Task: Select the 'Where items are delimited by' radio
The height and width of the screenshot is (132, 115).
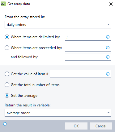Action: click(x=7, y=37)
